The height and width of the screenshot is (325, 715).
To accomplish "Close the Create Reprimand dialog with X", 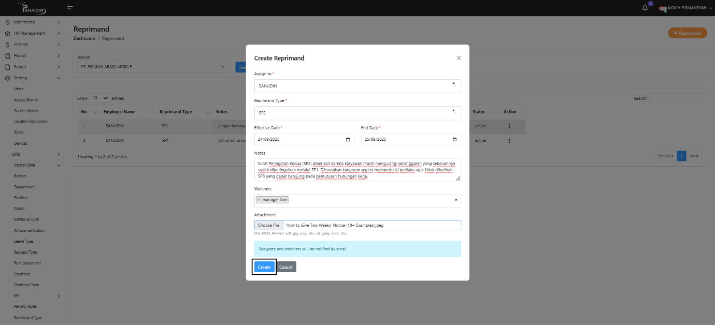I will (459, 58).
